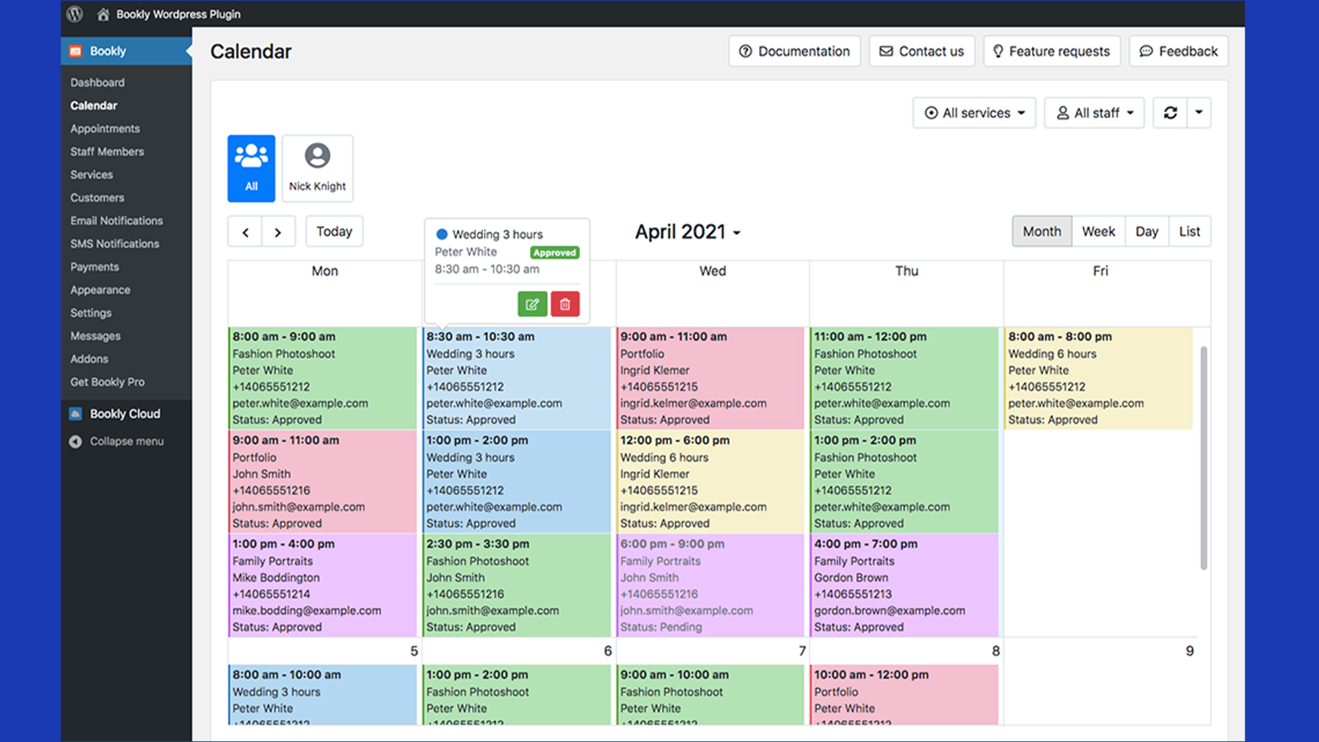The image size is (1319, 742).
Task: Click the red delete appointment icon
Action: (x=565, y=304)
